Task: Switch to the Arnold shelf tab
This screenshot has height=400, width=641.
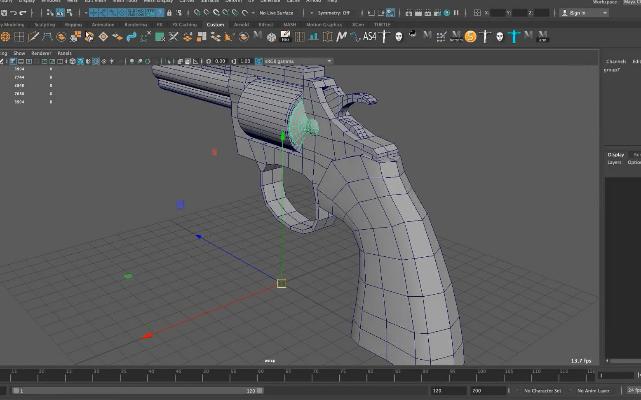Action: point(241,25)
